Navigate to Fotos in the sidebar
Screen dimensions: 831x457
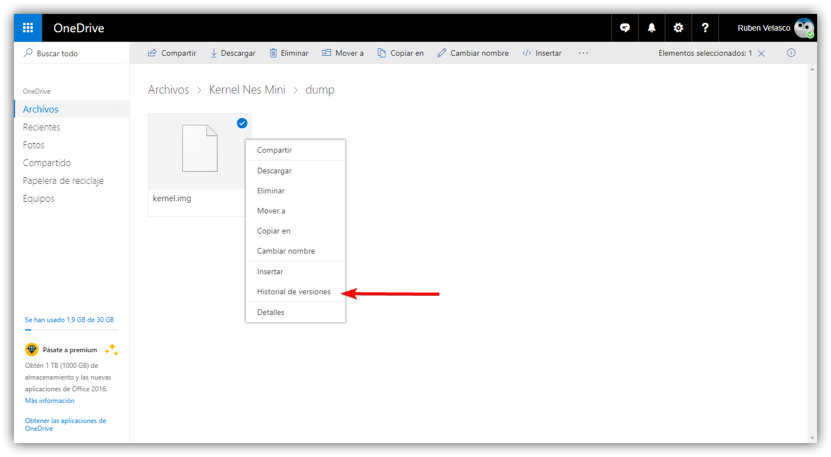click(33, 144)
